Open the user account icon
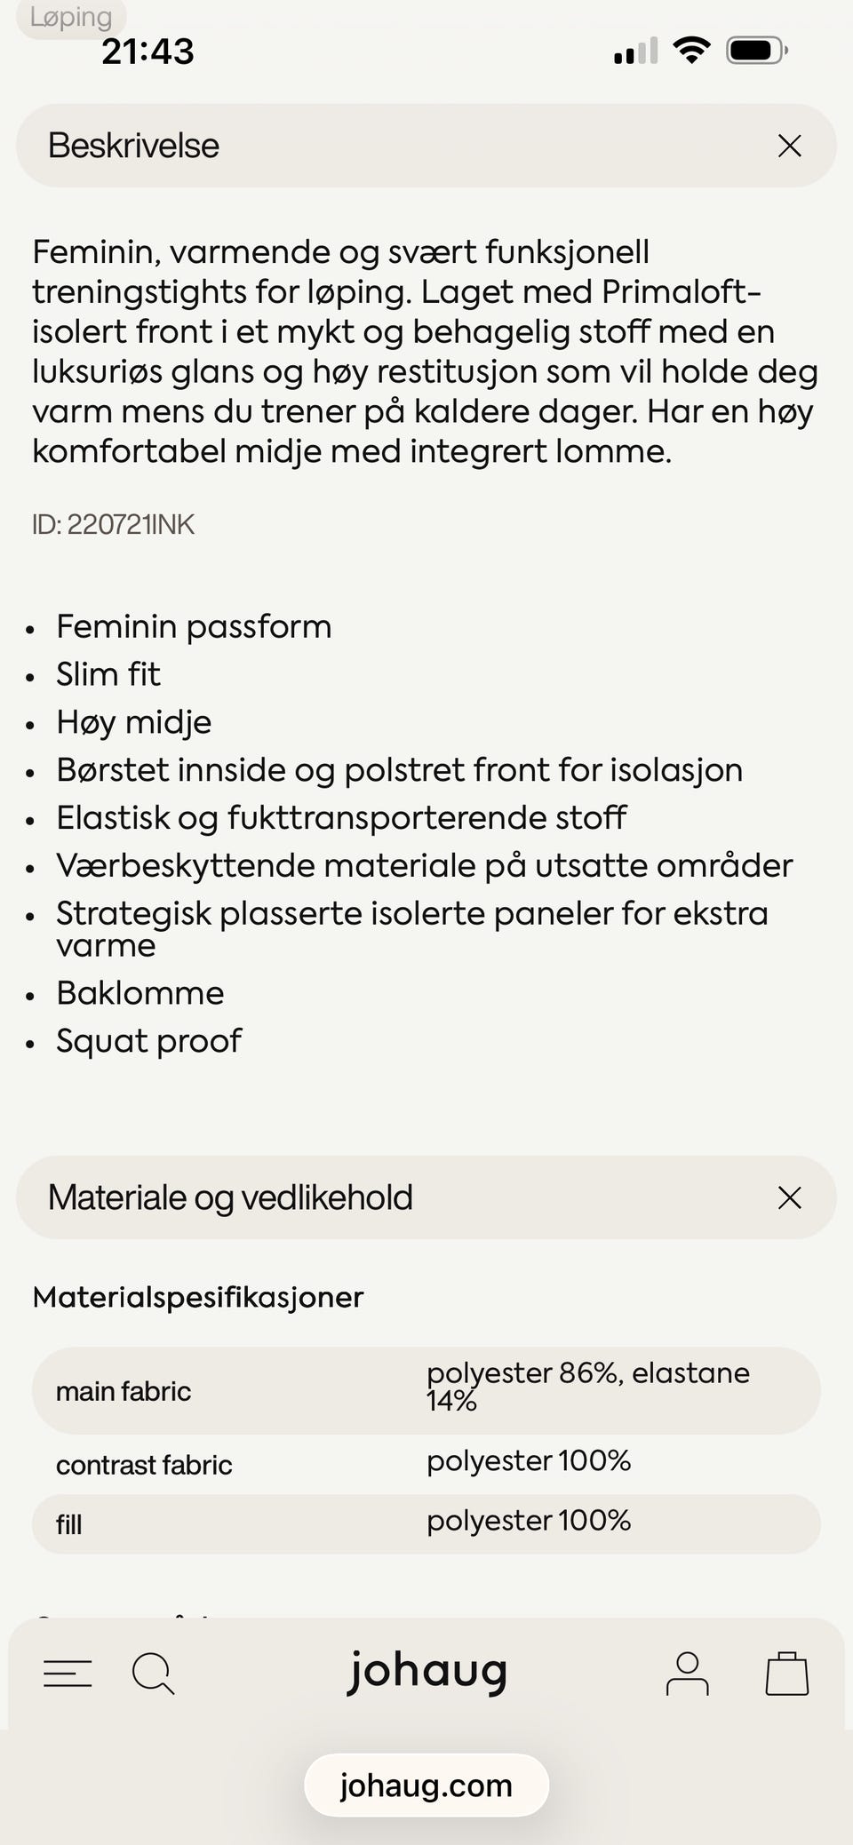Viewport: 853px width, 1845px height. point(687,1674)
